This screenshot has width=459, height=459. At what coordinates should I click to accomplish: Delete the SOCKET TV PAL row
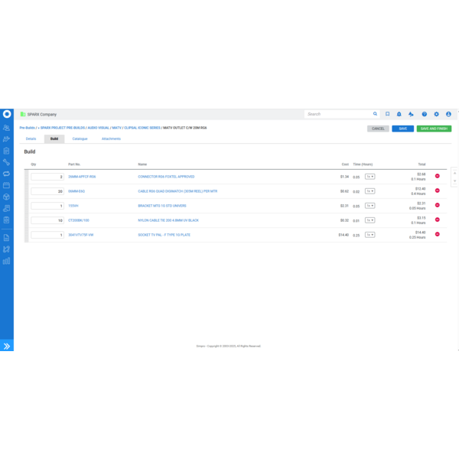(438, 234)
